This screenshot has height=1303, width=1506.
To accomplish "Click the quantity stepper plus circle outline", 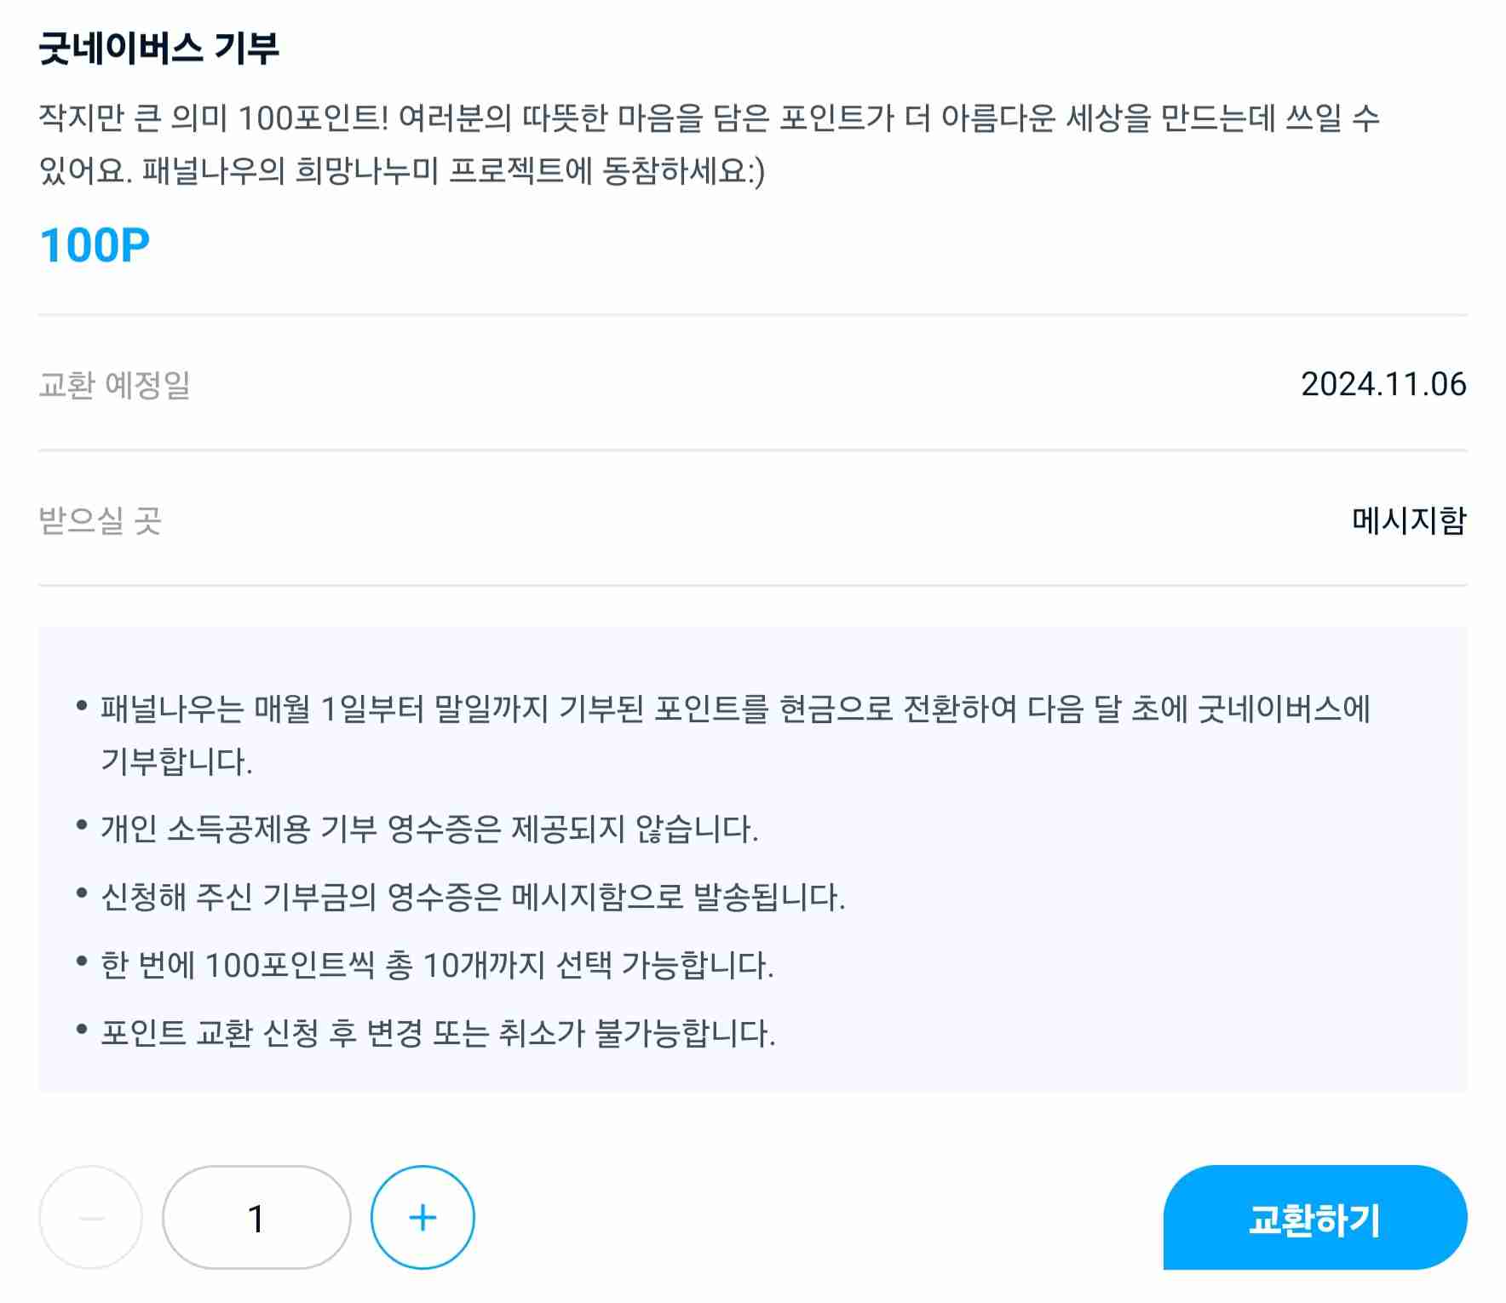I will coord(421,1217).
